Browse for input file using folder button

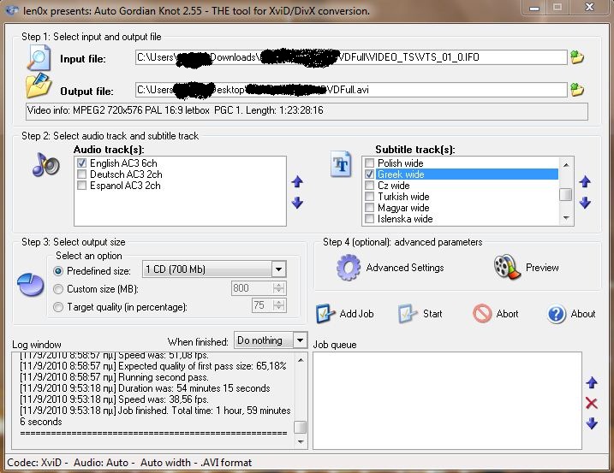point(577,57)
